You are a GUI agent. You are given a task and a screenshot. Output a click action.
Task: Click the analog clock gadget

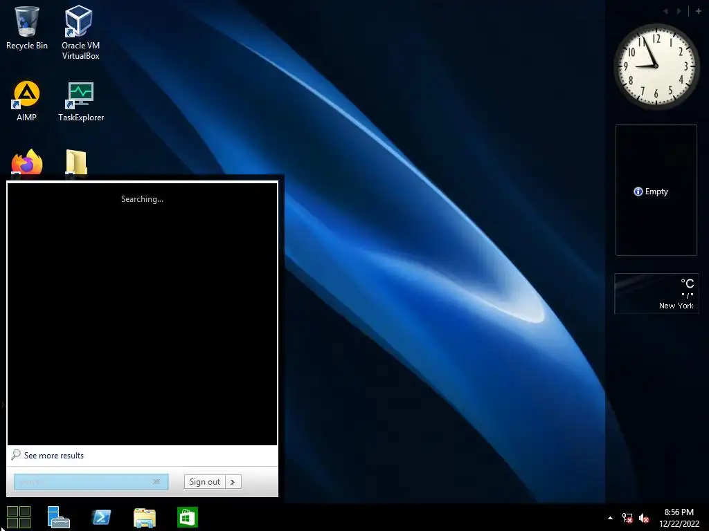point(656,66)
